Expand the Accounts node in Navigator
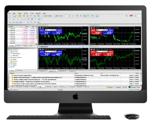 (9, 52)
